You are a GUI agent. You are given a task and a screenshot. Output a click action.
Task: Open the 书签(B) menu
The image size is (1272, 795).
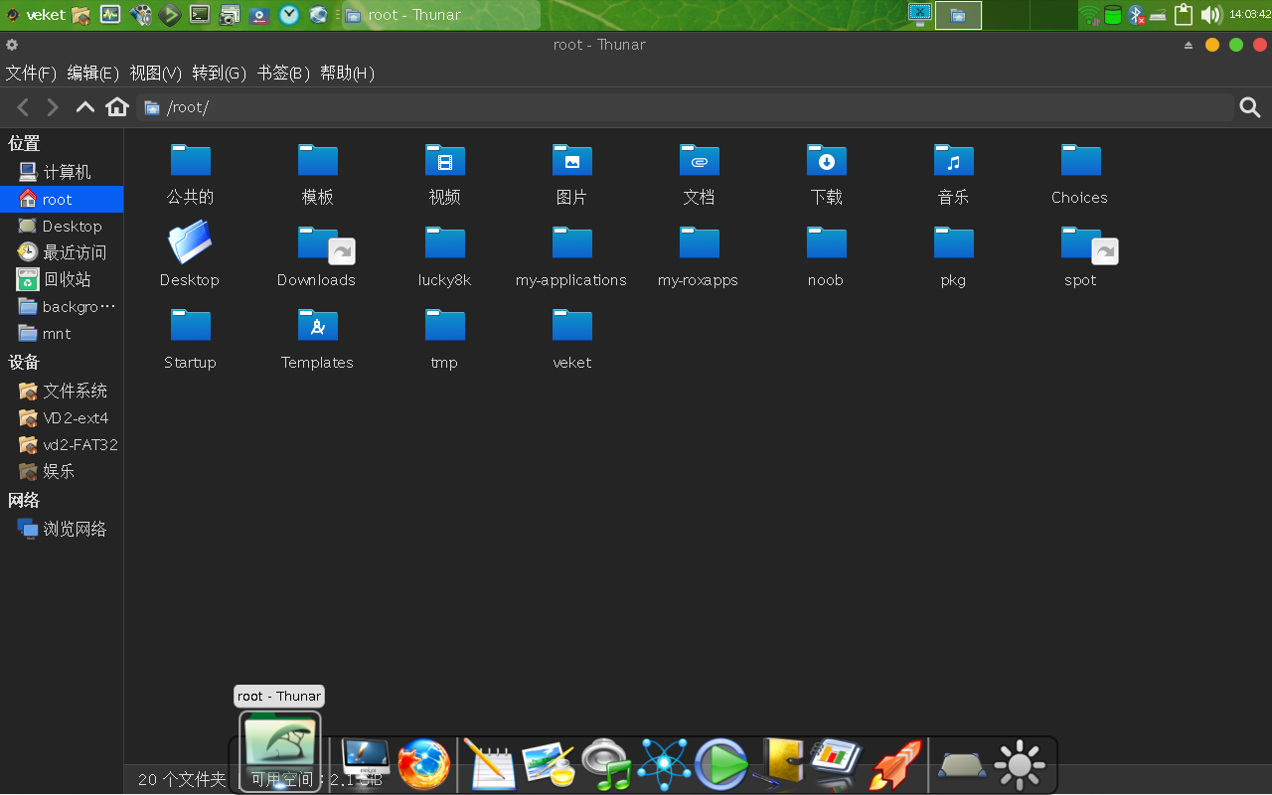point(283,73)
